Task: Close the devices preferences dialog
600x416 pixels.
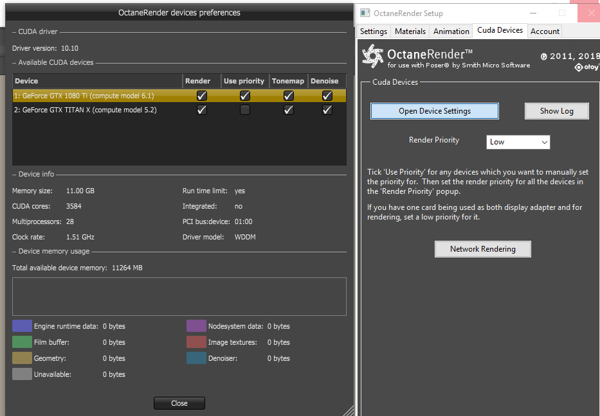Action: point(179,403)
